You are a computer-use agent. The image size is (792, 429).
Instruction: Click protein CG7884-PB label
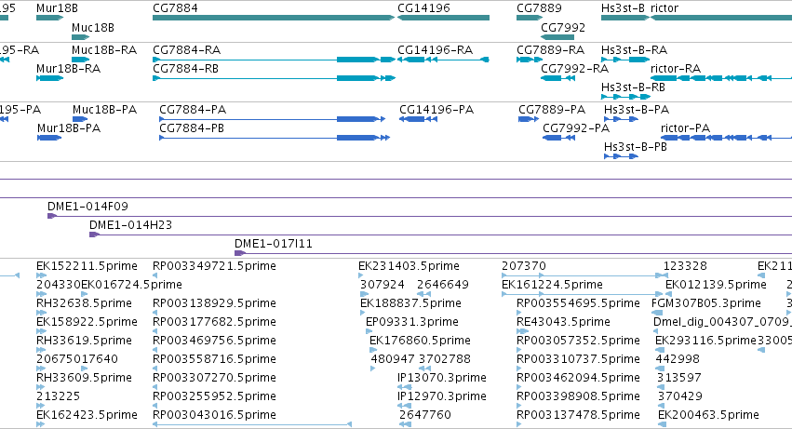click(x=192, y=128)
